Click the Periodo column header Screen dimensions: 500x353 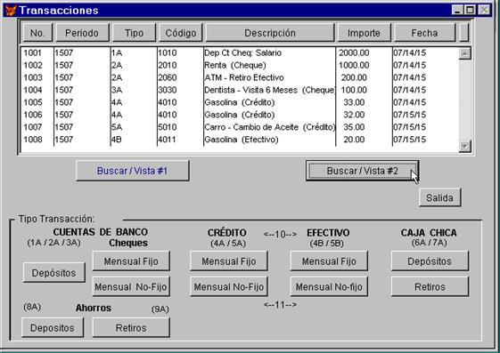tap(82, 33)
